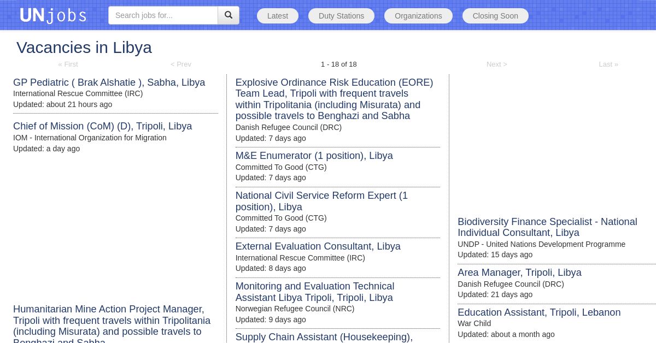Open Supply Chain Assistant (Housekeeping) vacancy
This screenshot has width=656, height=343.
pos(324,337)
